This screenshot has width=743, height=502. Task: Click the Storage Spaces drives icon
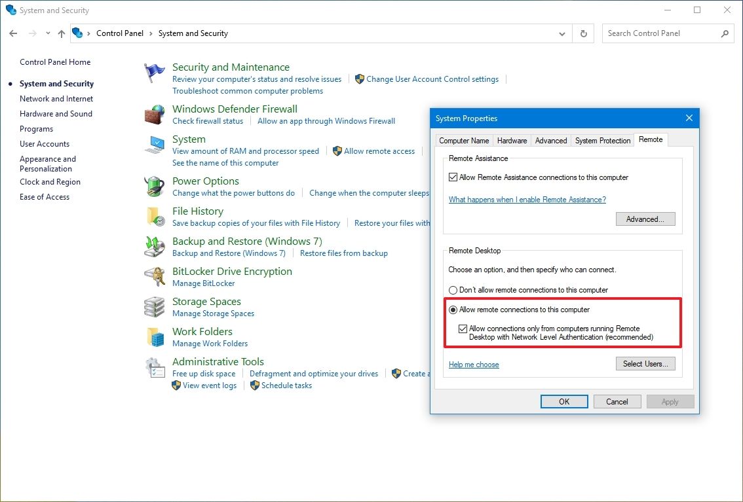tap(154, 306)
